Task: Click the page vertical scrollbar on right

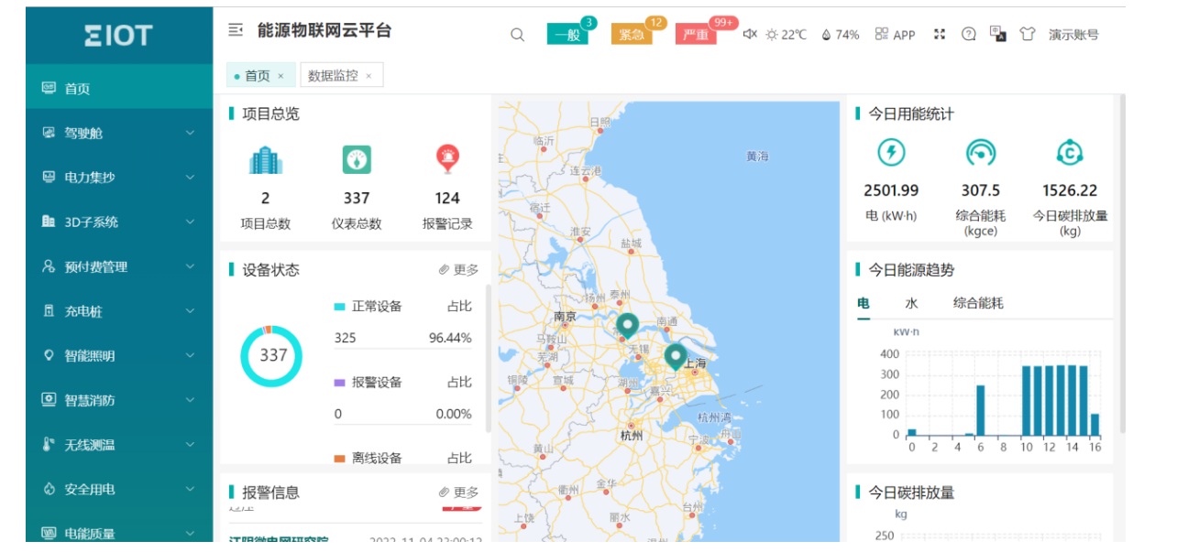Action: coord(1122,265)
